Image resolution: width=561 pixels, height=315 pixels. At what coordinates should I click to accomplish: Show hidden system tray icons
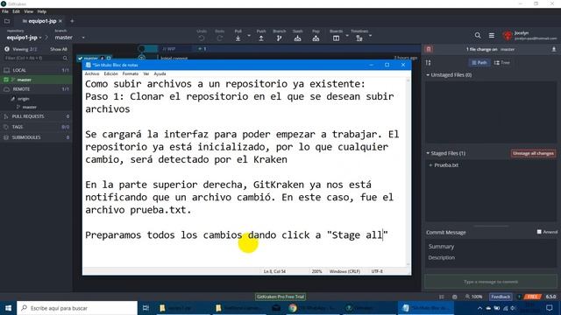pyautogui.click(x=479, y=308)
